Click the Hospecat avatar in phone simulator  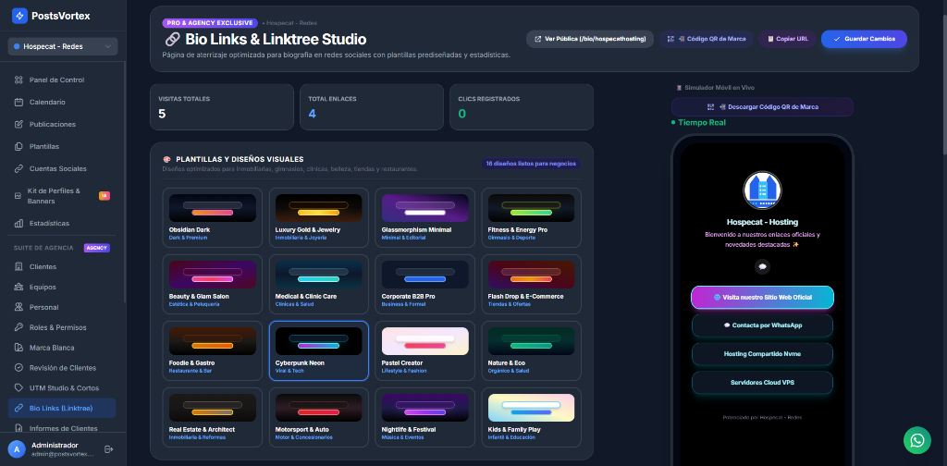pyautogui.click(x=762, y=190)
